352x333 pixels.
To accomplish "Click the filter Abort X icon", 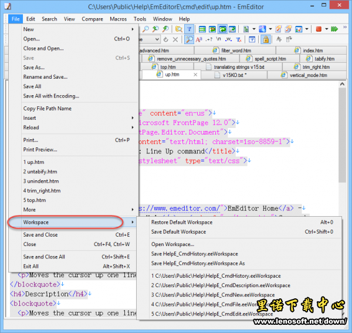I will pos(175,39).
